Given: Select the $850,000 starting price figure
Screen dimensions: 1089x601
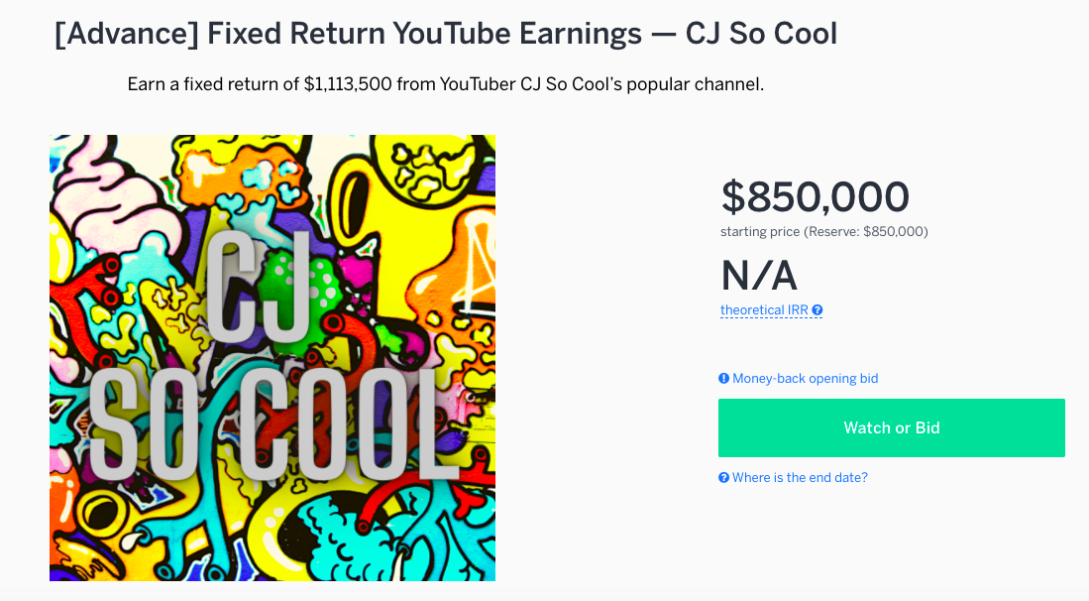Looking at the screenshot, I should pyautogui.click(x=816, y=196).
